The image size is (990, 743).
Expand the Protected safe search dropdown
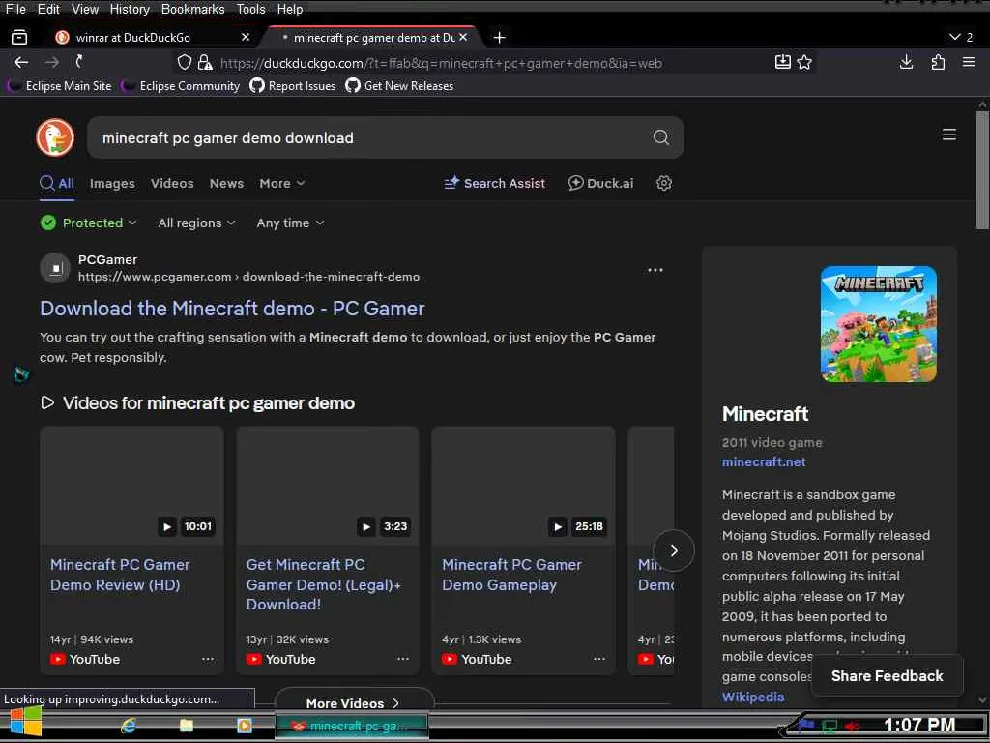click(x=88, y=223)
